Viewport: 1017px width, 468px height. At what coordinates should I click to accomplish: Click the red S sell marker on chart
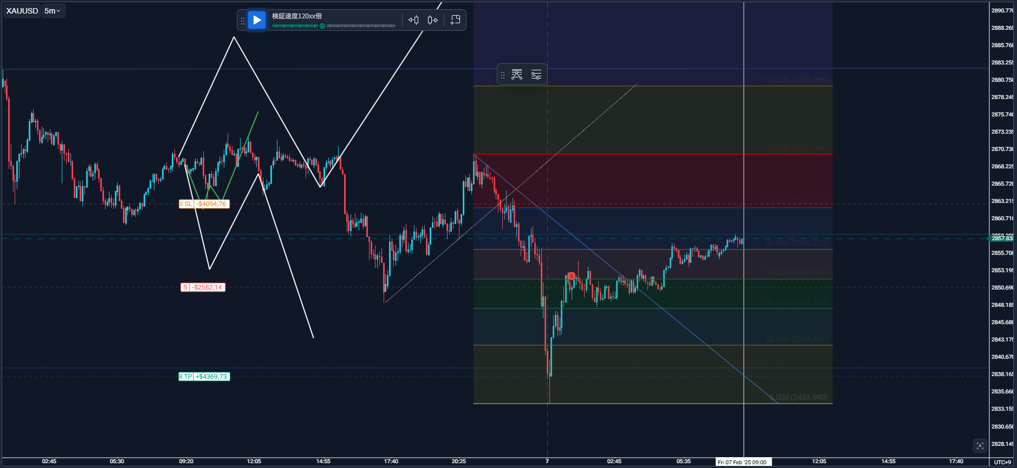pos(572,276)
